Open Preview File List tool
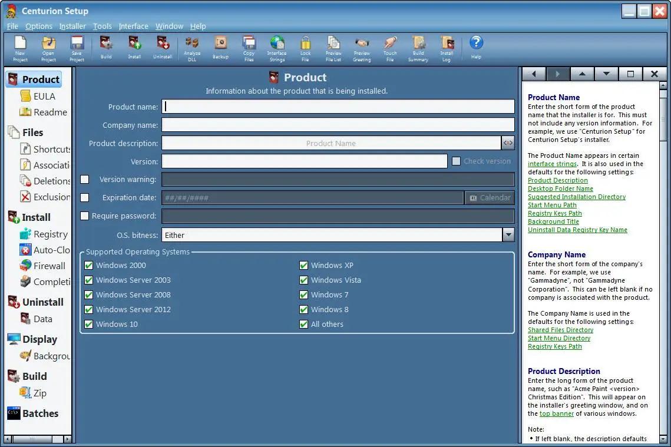 coord(333,48)
